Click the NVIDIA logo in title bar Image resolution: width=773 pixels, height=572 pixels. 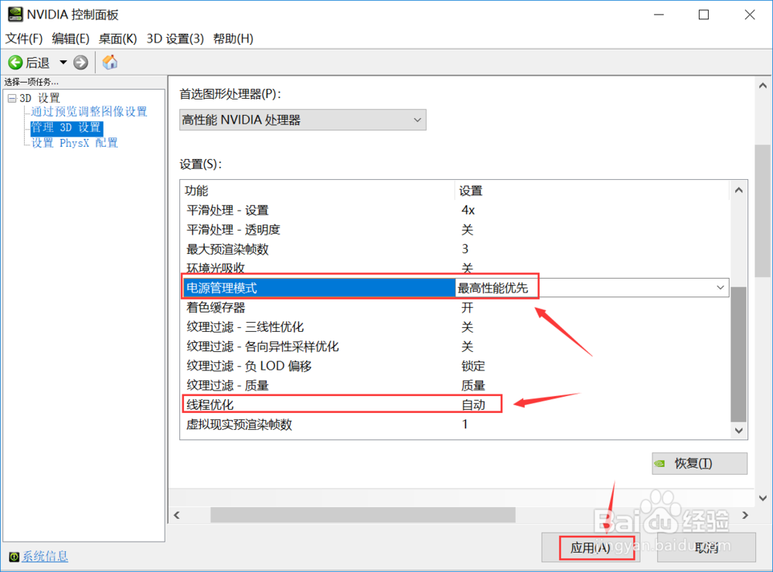(x=15, y=14)
